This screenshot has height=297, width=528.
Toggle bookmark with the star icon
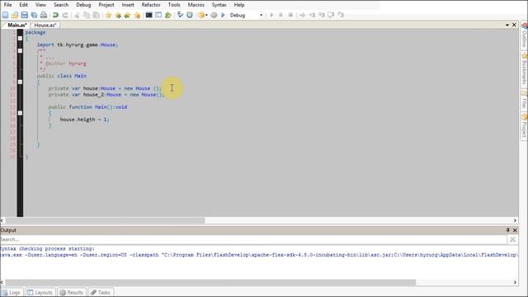108,15
